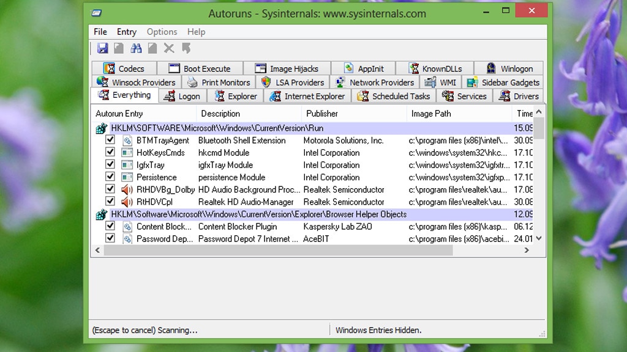
Task: Click the RtHDVBg_Dolby speaker icon
Action: click(127, 189)
